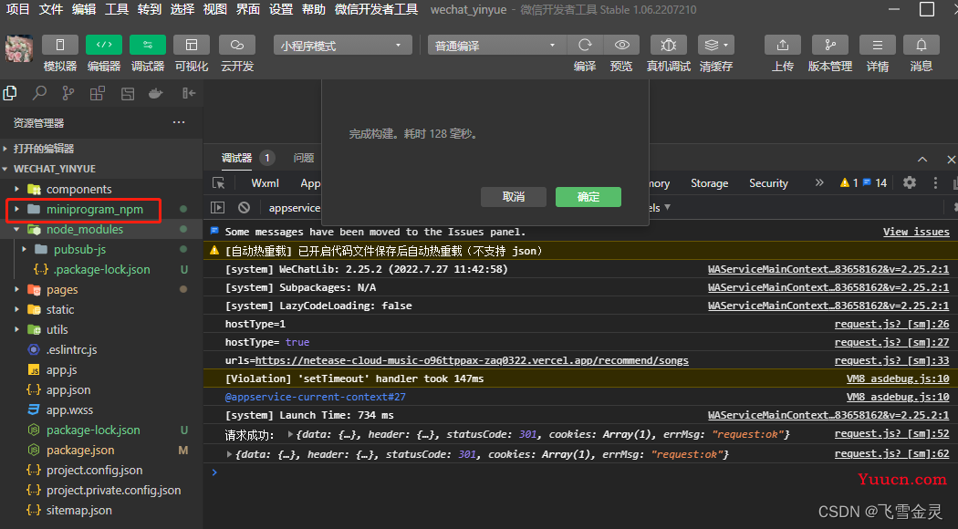Click the user avatar thumbnail
Viewport: 958px width, 529px height.
19,48
